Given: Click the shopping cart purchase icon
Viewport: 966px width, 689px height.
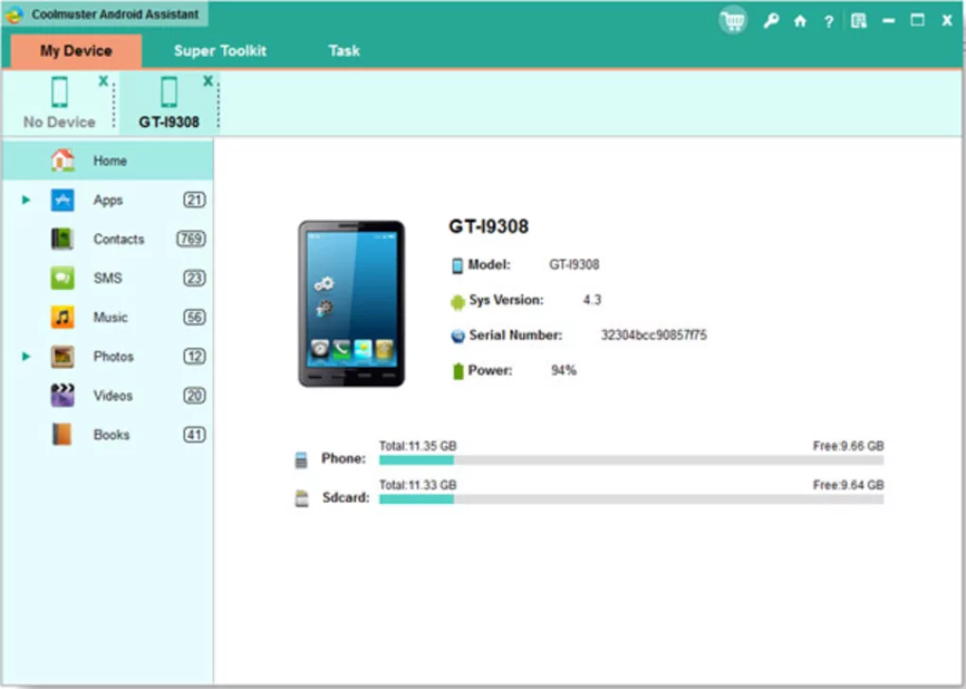Looking at the screenshot, I should click(x=732, y=20).
